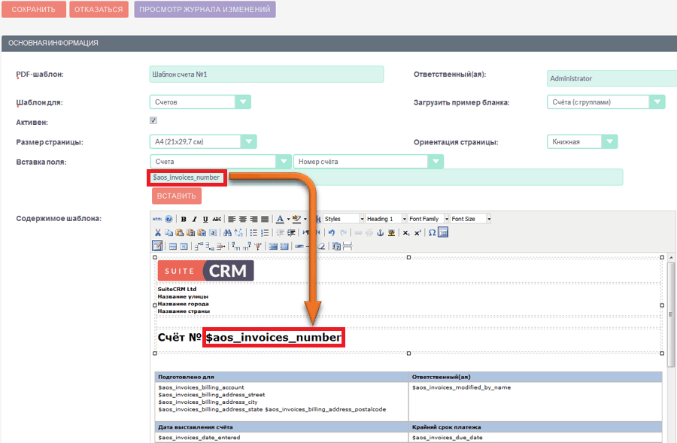
Task: Click the cut (scissors) icon
Action: click(158, 232)
